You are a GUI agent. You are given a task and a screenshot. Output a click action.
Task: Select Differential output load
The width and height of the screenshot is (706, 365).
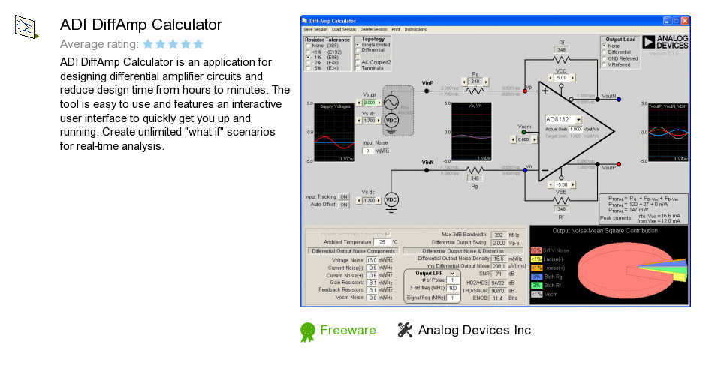click(605, 52)
